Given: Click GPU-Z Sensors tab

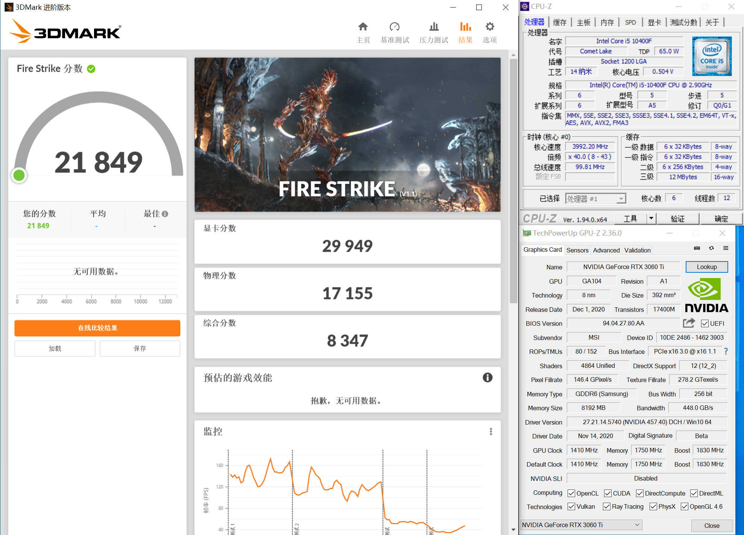Looking at the screenshot, I should [x=578, y=250].
